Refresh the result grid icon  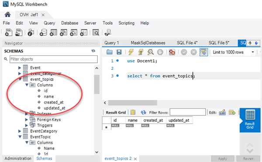point(143,112)
